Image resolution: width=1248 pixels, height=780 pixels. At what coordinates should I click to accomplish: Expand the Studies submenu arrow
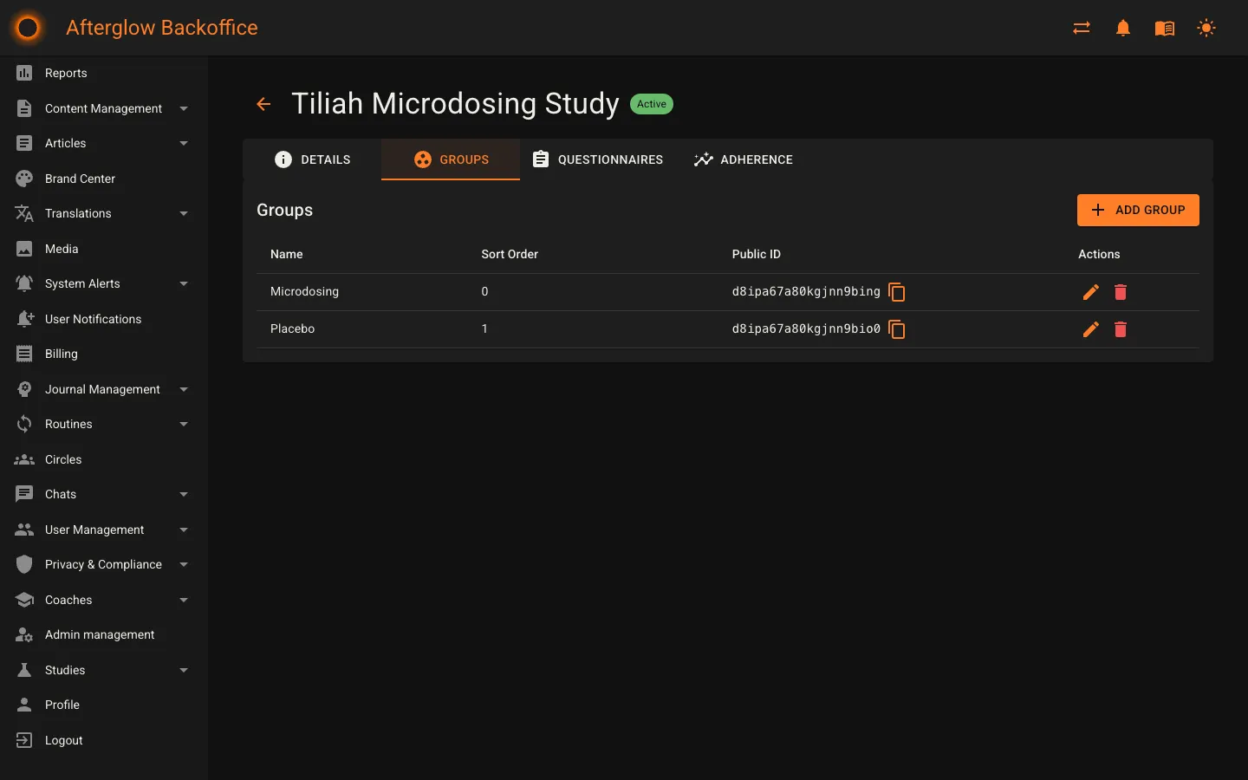coord(184,670)
